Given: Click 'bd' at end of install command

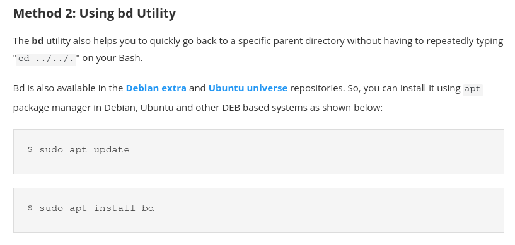Looking at the screenshot, I should (148, 208).
